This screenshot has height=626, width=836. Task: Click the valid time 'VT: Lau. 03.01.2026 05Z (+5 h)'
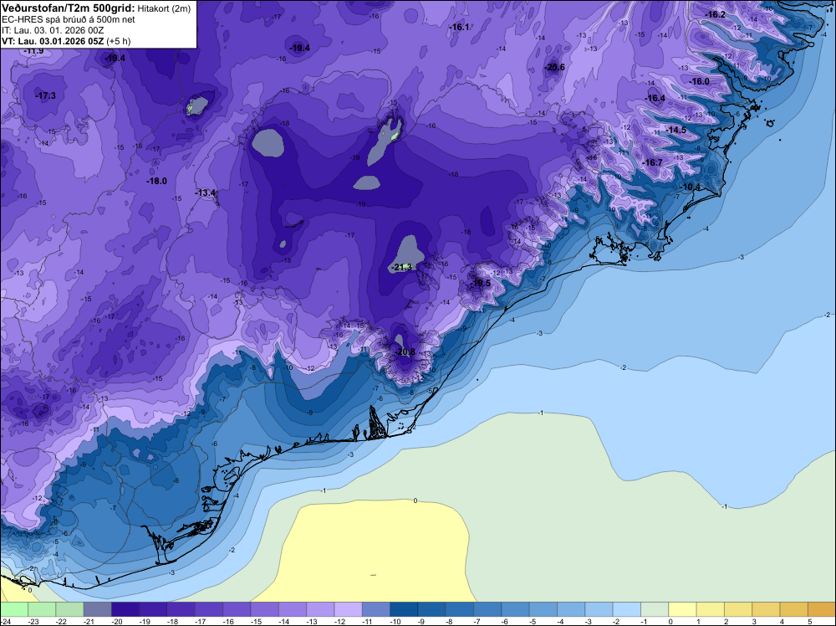pyautogui.click(x=66, y=41)
